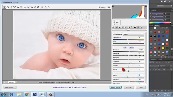Viewport: 173px width, 97px height.
Task: Toggle shadow clipping warning on histogram
Action: [113, 6]
